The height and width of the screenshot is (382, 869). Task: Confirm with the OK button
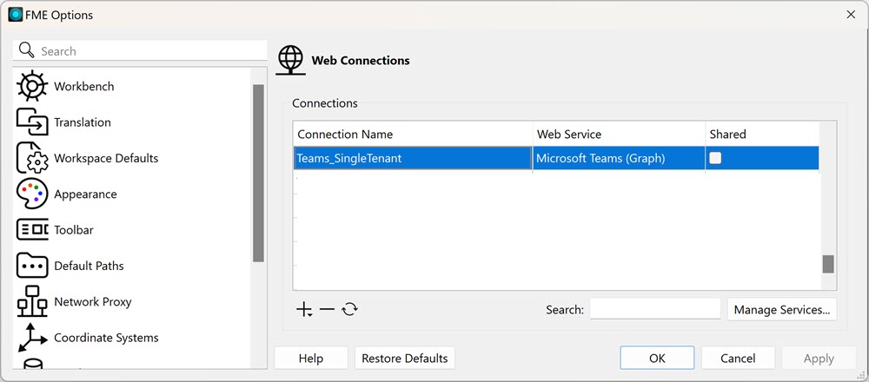657,359
